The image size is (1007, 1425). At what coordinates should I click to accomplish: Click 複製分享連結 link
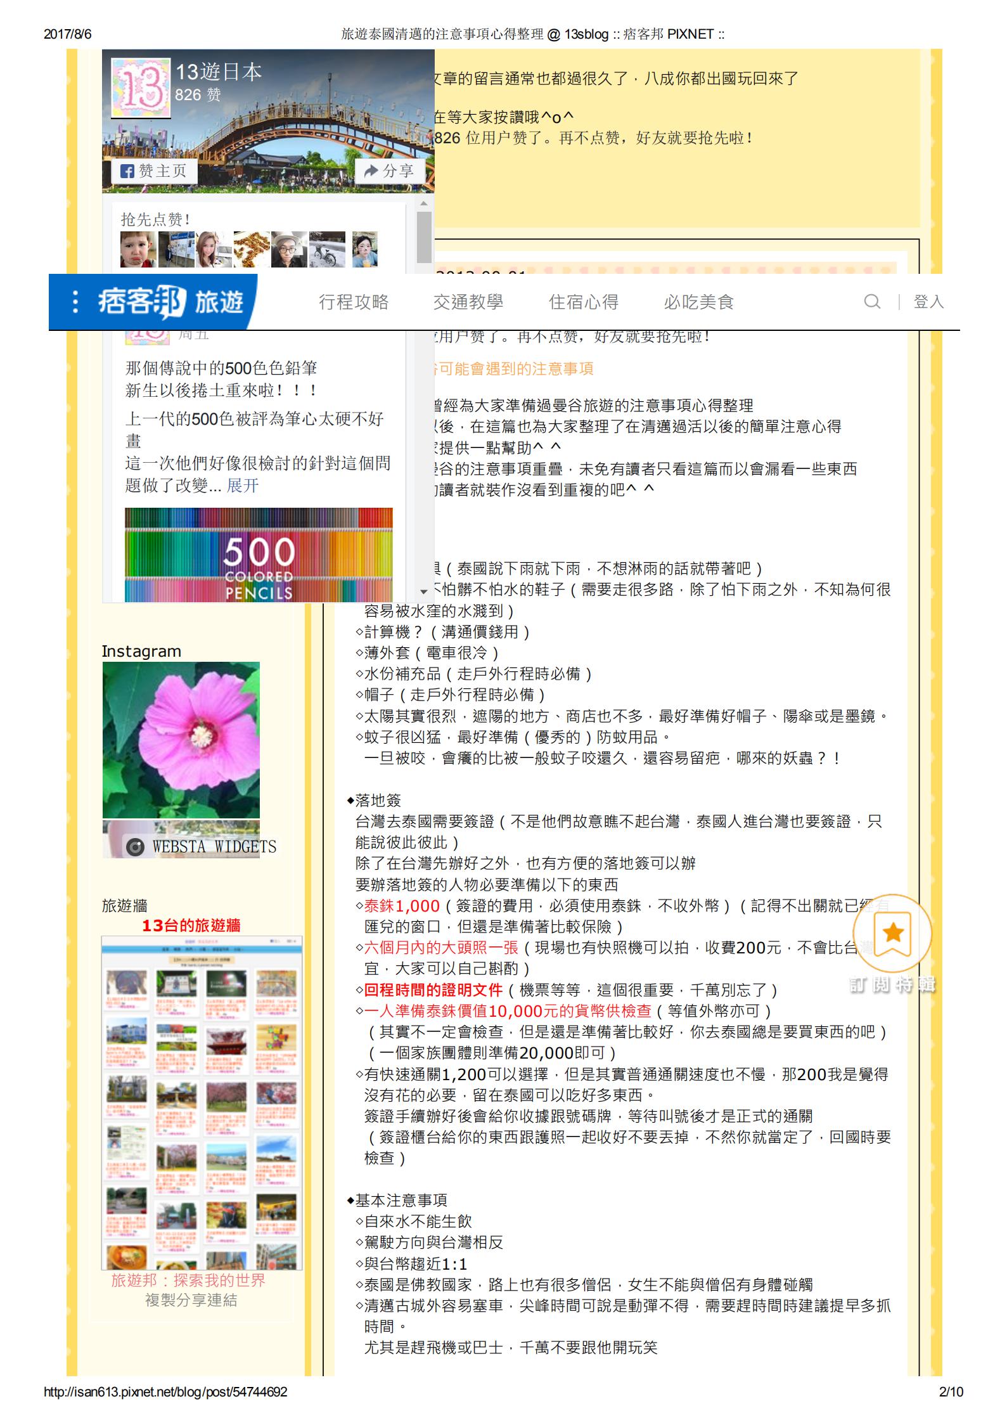click(x=191, y=1301)
